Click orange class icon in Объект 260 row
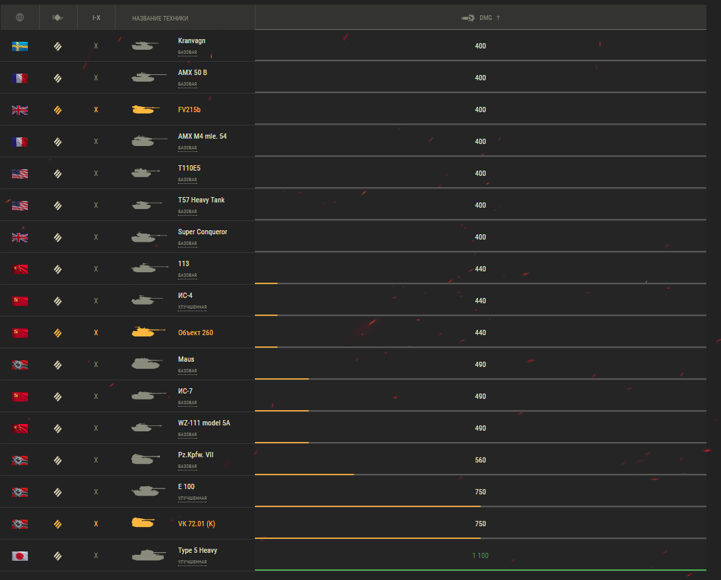The height and width of the screenshot is (580, 721). point(58,332)
